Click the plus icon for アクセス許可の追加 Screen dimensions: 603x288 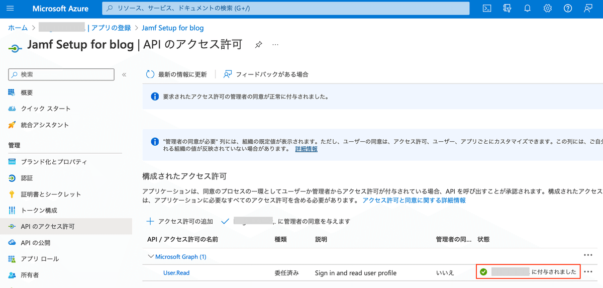pos(150,221)
